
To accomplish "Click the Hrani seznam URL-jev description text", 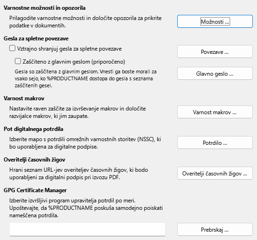I will click(79, 174).
